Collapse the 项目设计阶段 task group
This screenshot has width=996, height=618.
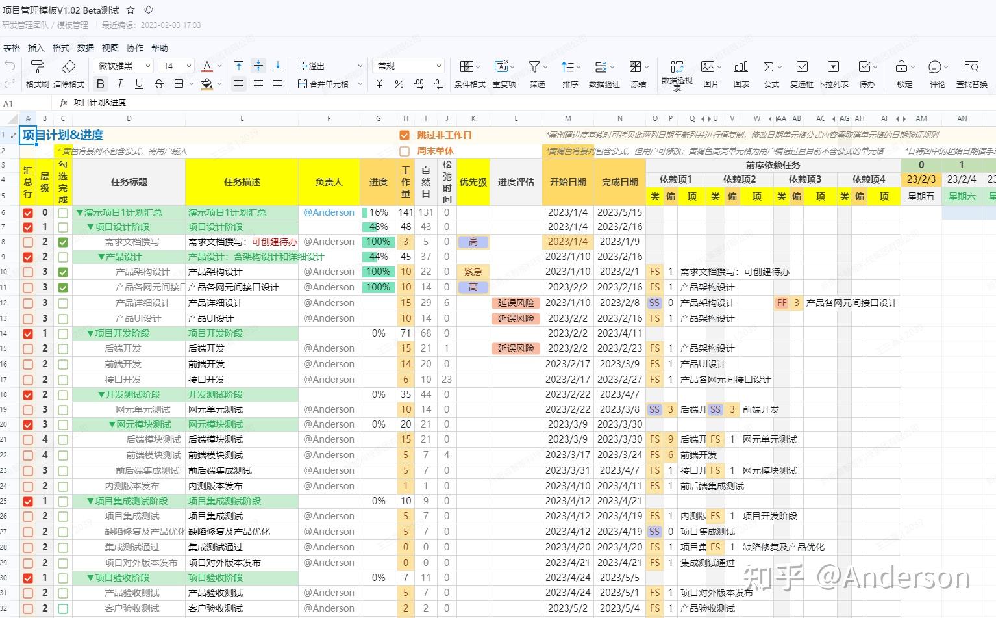tap(89, 227)
